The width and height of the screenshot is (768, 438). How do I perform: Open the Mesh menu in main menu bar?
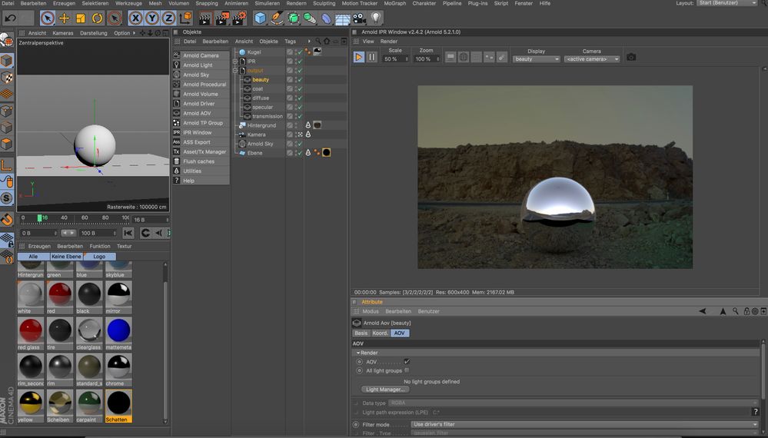[x=155, y=3]
